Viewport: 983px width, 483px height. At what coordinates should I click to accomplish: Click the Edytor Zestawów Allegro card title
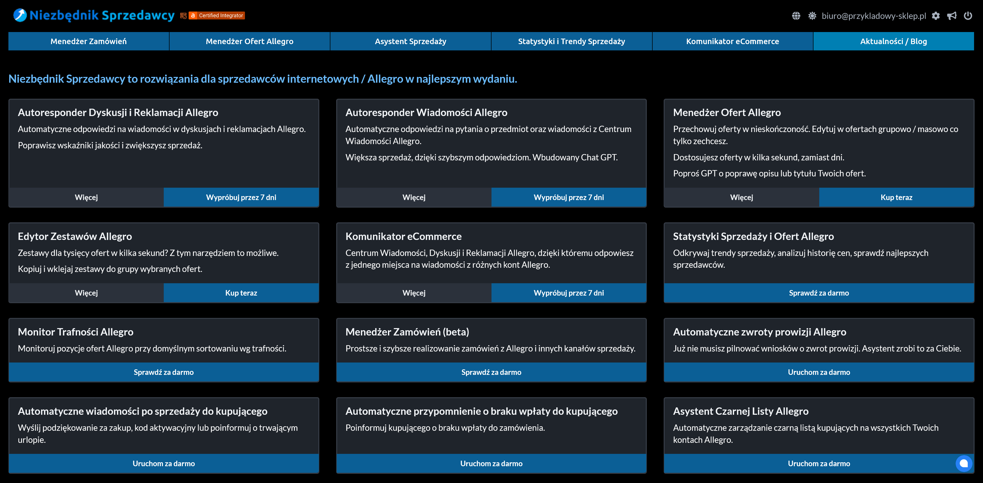75,236
